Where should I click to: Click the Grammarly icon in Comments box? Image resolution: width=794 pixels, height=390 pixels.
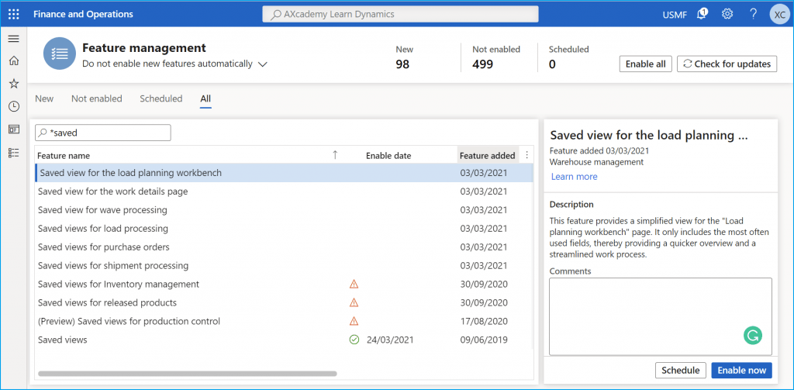click(752, 335)
